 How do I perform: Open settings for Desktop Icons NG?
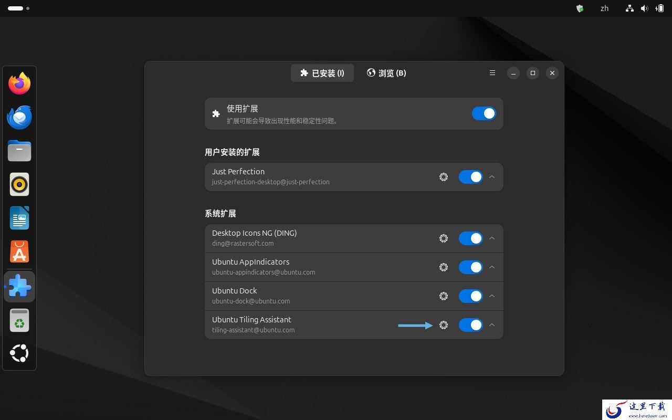pyautogui.click(x=444, y=238)
